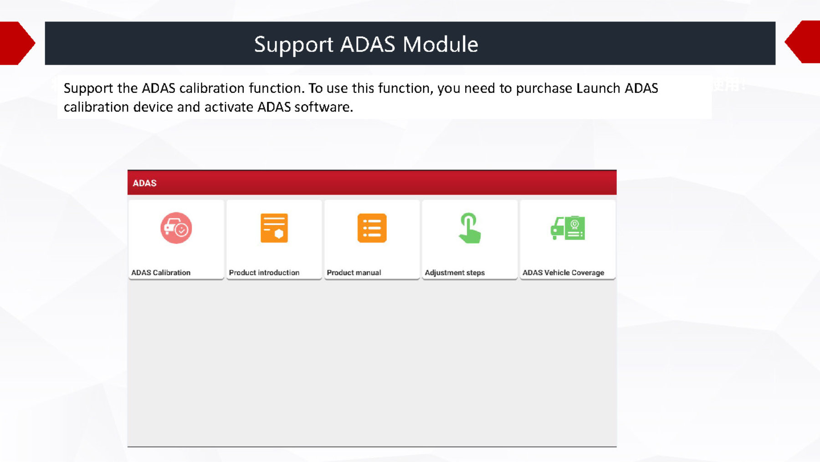Screen dimensions: 820x462
Task: Select the ADAS Calibration label
Action: pos(161,272)
